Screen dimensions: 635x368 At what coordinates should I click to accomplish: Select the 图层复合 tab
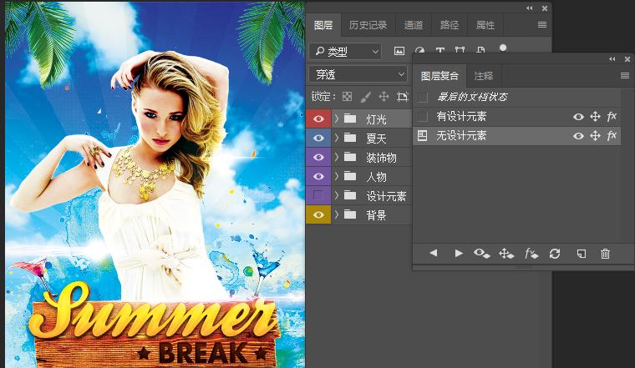439,76
